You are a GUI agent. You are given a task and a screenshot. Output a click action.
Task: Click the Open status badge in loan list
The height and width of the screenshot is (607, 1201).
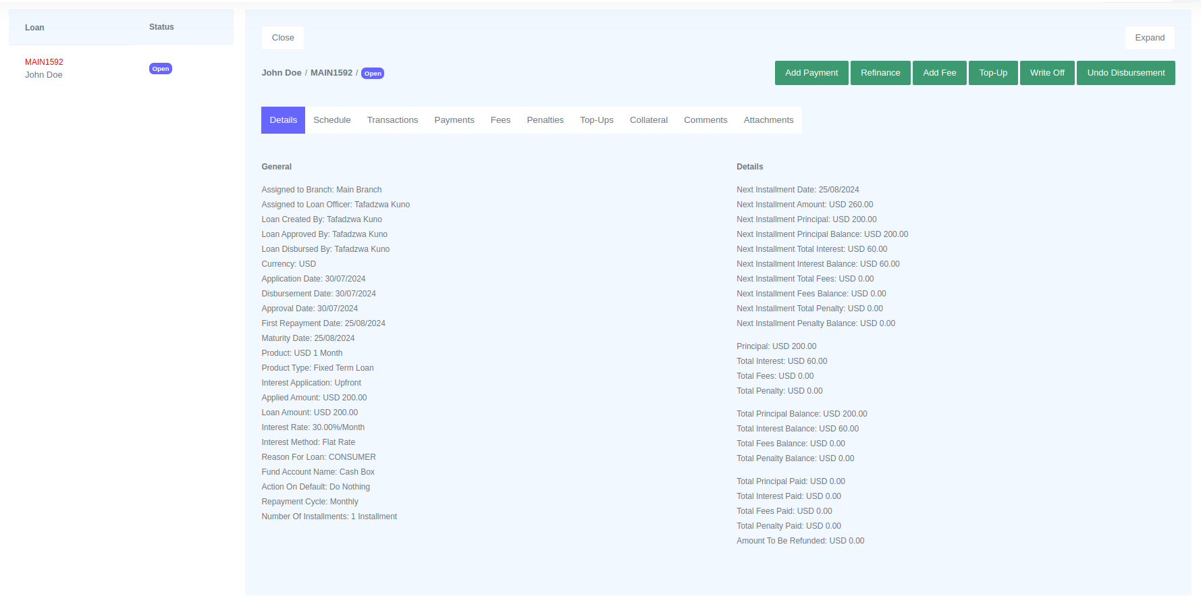click(161, 69)
